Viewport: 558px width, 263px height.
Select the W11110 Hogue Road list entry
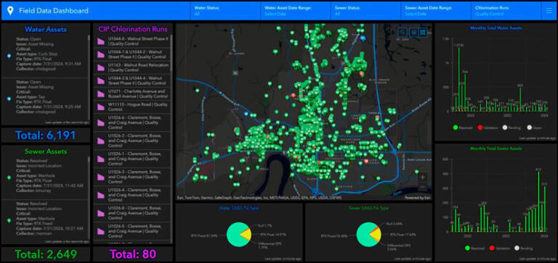pyautogui.click(x=132, y=107)
